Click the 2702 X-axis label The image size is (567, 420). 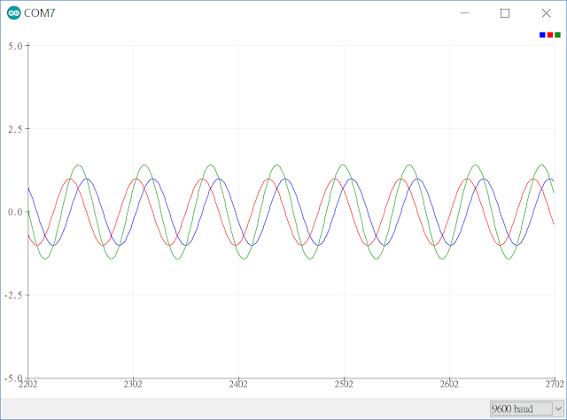point(555,385)
